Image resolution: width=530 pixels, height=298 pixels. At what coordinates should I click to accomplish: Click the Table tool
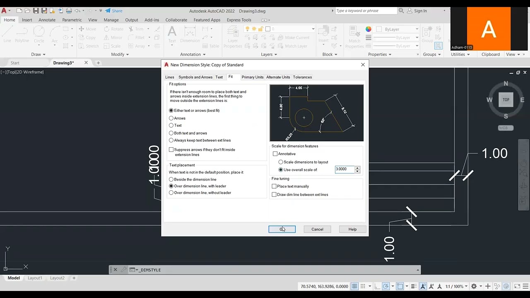[211, 46]
